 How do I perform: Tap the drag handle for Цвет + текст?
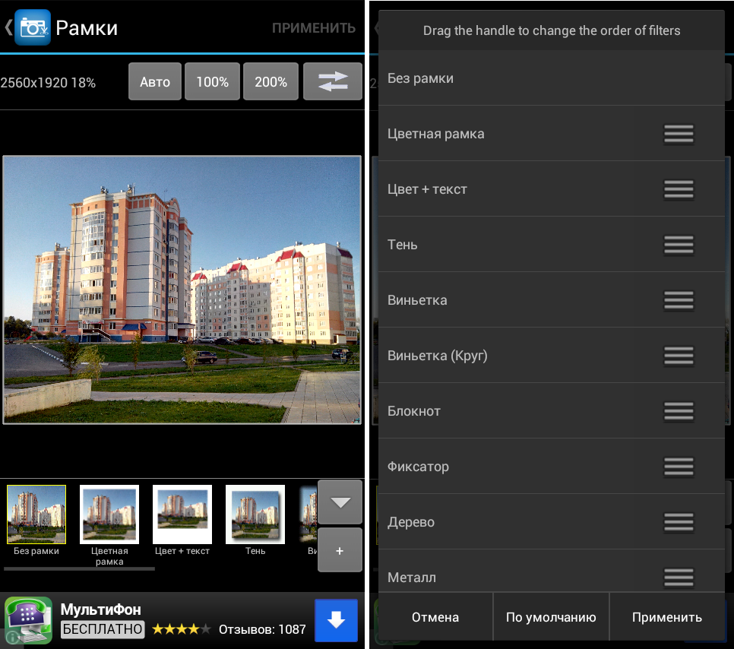click(x=679, y=189)
